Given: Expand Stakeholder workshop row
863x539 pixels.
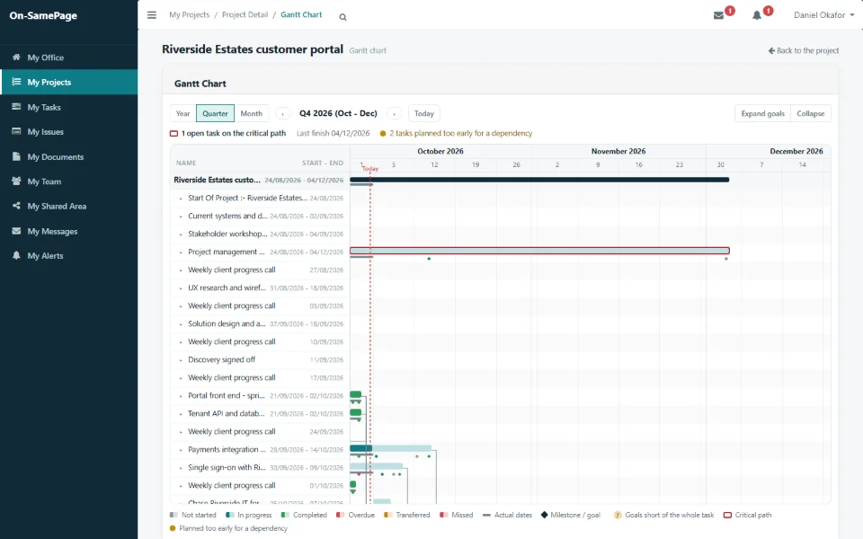Looking at the screenshot, I should [x=181, y=234].
